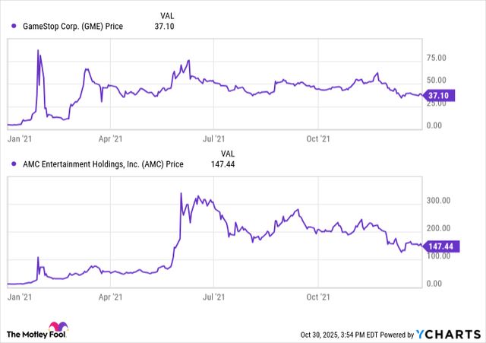Select Apr '21 on the GME axis
The image size is (486, 343).
click(x=111, y=138)
